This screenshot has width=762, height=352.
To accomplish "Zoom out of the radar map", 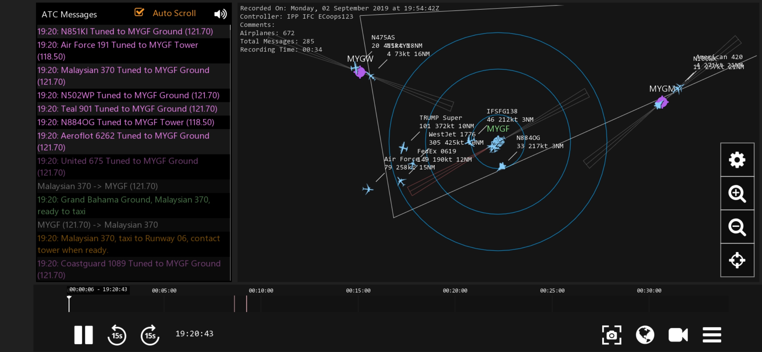I will [x=737, y=227].
